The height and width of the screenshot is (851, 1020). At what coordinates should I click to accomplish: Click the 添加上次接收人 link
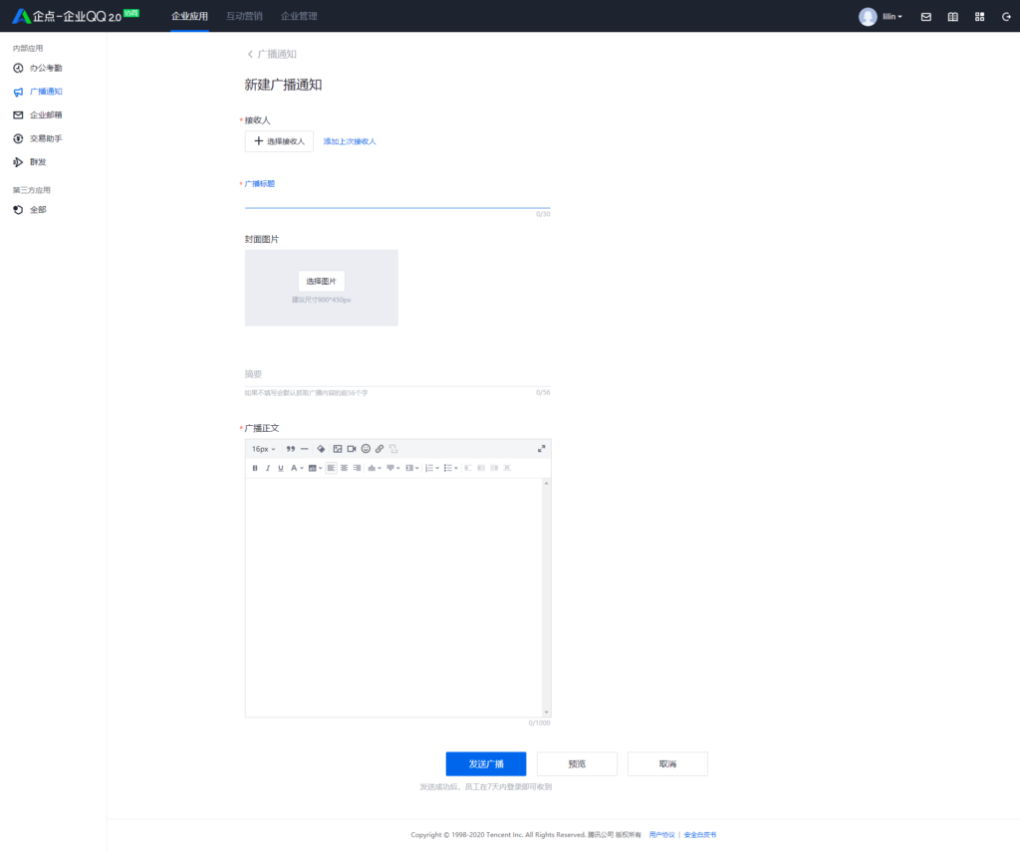click(x=350, y=141)
